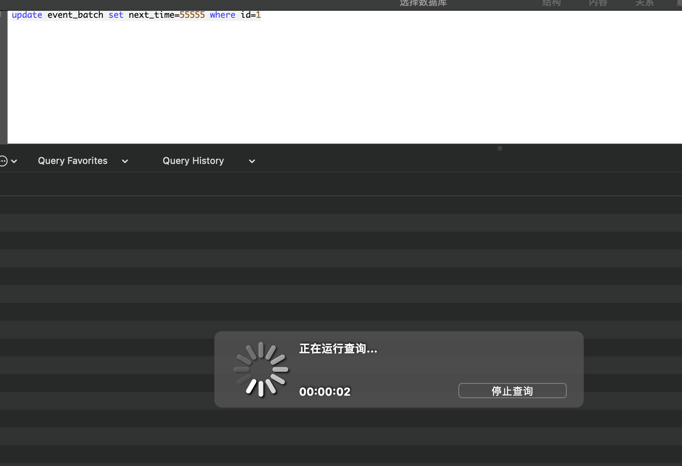Click the split view handle dot below the editor

click(x=499, y=148)
